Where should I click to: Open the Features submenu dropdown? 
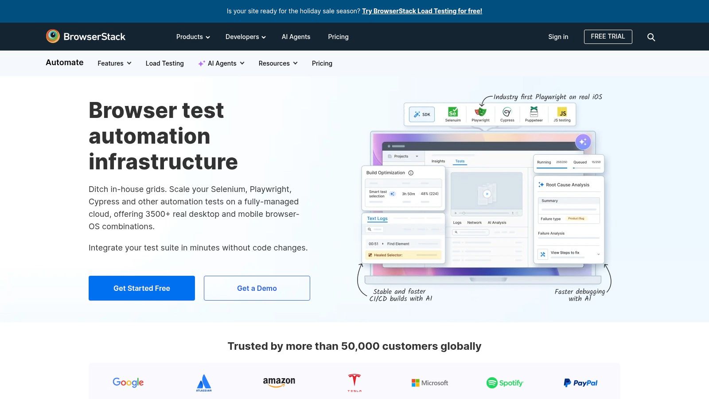115,63
